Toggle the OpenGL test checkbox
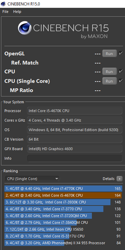 (x=121, y=53)
